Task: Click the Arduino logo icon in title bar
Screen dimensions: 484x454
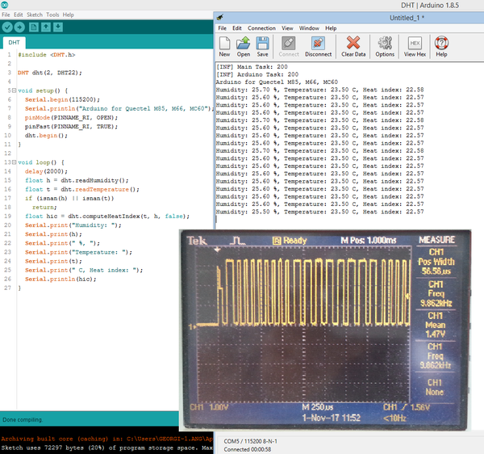Action: (x=4, y=5)
